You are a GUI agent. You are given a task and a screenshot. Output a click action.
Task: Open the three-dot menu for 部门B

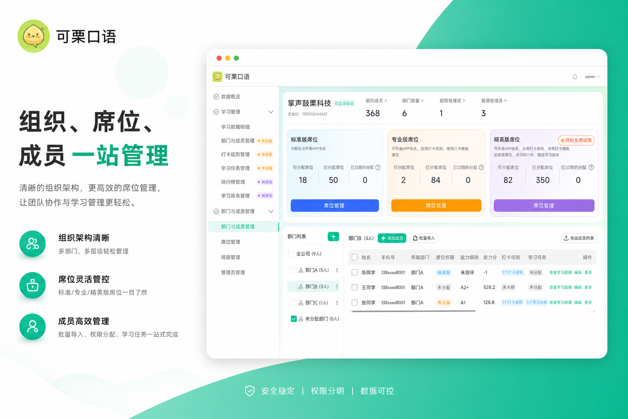click(x=337, y=286)
